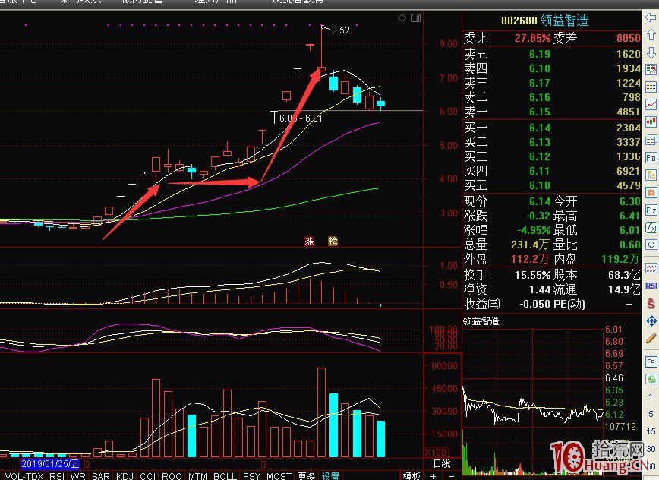This screenshot has height=480, width=659.
Task: Click the 设置 settings button
Action: point(330,475)
